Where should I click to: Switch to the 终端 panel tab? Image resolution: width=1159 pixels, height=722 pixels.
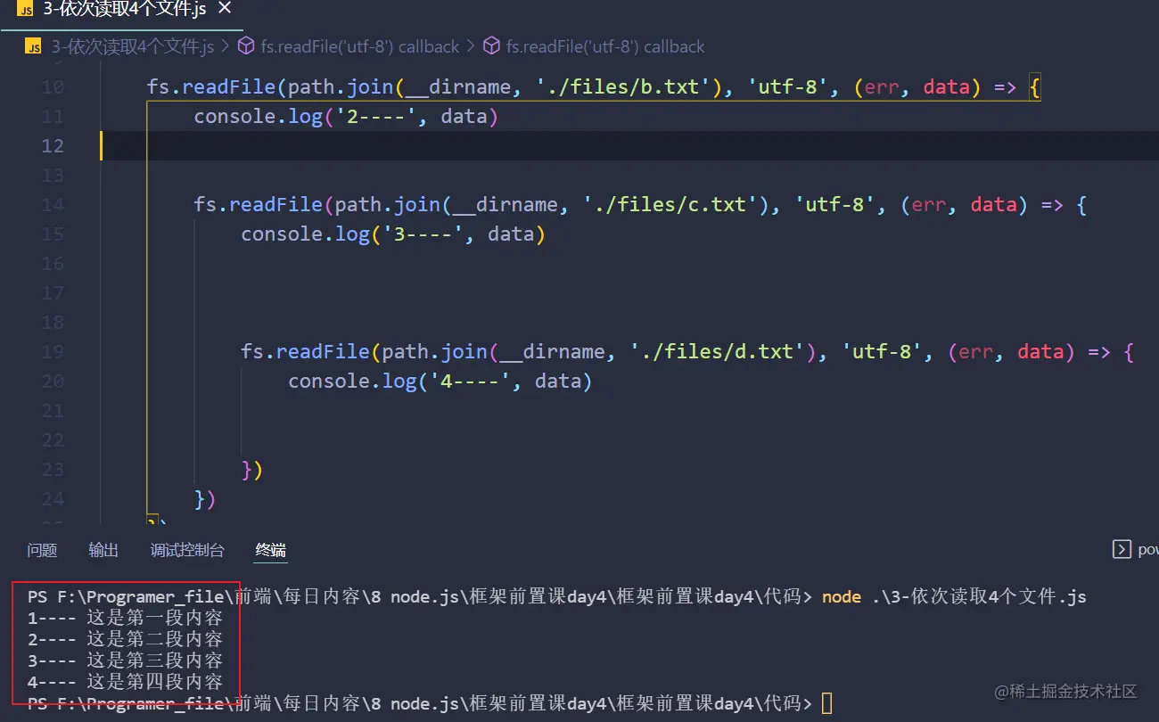271,550
